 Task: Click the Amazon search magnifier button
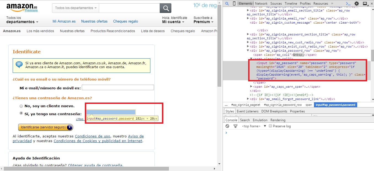[166, 8]
